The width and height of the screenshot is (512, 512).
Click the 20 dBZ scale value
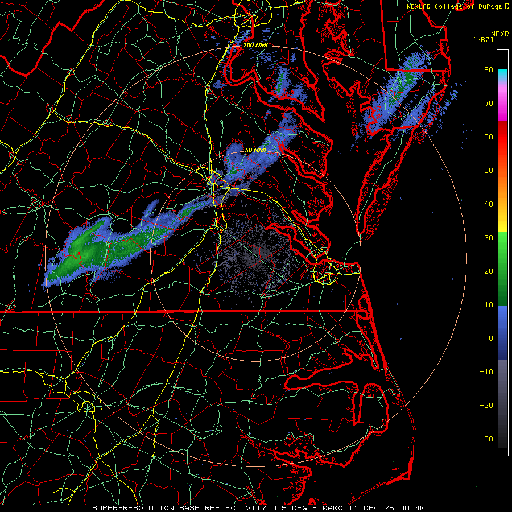coord(489,271)
